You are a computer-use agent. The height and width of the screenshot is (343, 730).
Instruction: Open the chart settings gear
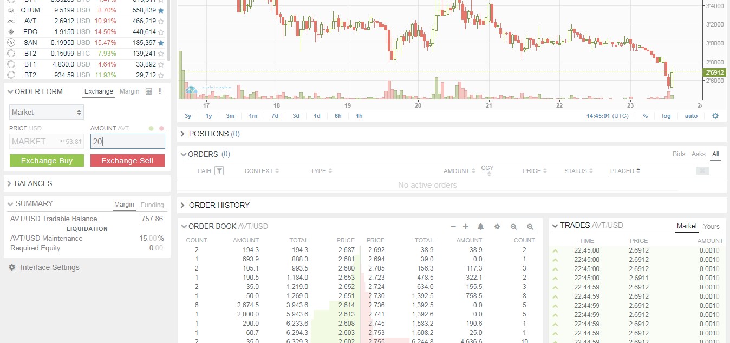pyautogui.click(x=715, y=116)
